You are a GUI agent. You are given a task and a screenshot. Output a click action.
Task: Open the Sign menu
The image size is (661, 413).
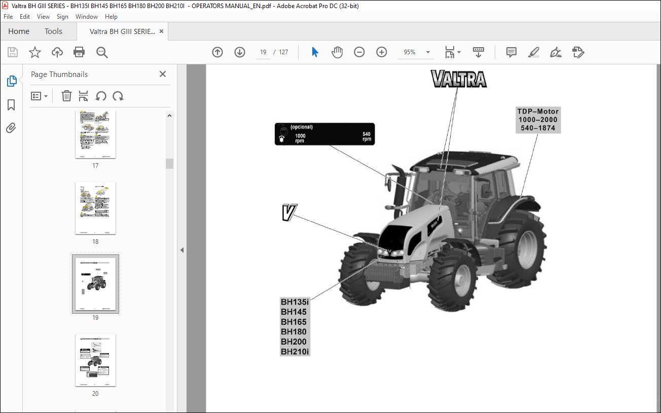(62, 17)
